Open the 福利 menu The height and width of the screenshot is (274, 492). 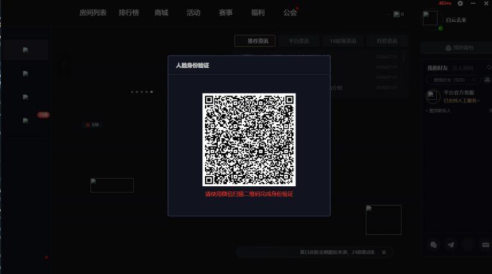pyautogui.click(x=258, y=13)
